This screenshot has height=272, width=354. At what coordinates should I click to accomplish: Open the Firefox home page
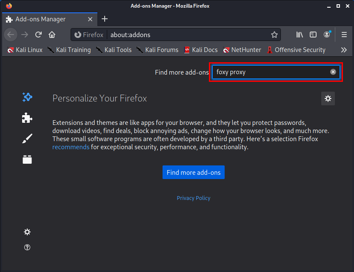[x=52, y=35]
